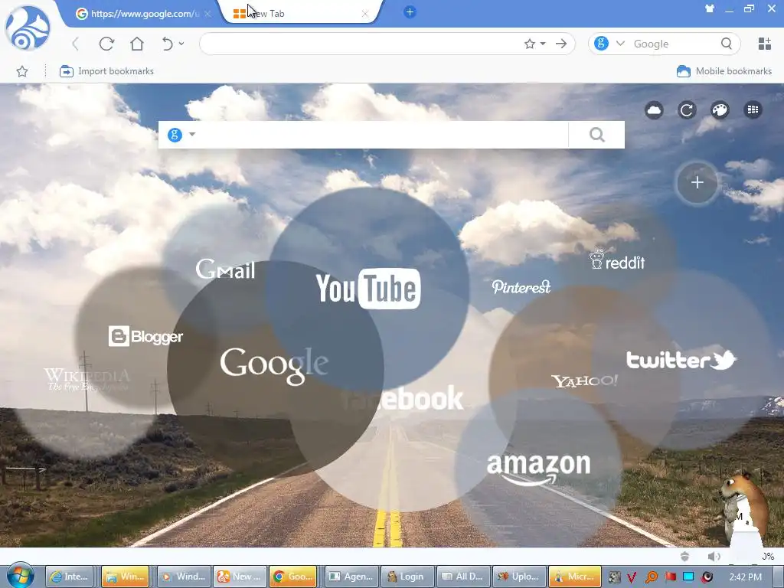Viewport: 784px width, 588px height.
Task: Expand the toolbar search engine dropdown
Action: (620, 44)
